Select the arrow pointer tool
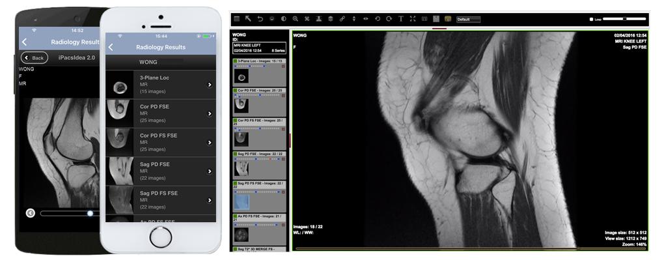The height and width of the screenshot is (260, 664). [x=249, y=19]
